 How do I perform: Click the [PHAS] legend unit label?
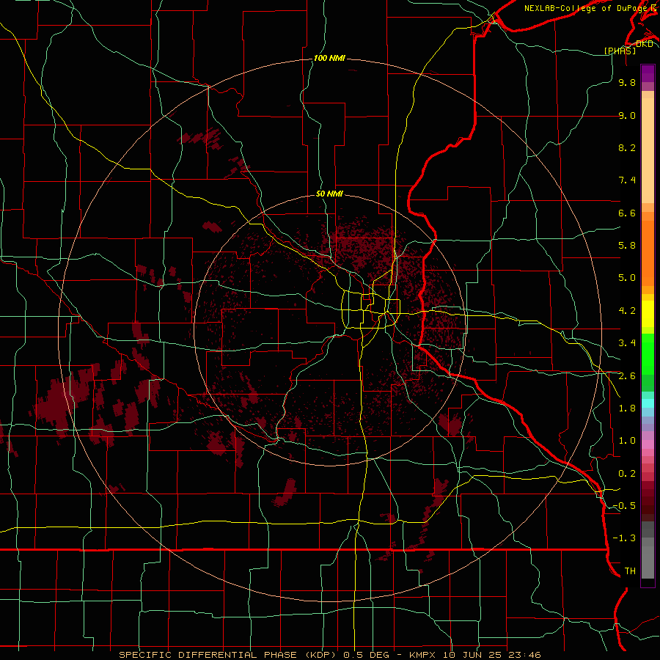coord(620,51)
